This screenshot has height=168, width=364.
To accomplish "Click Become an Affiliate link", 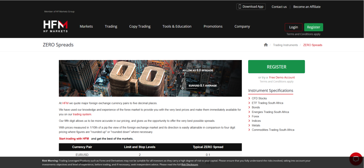I will (x=307, y=7).
